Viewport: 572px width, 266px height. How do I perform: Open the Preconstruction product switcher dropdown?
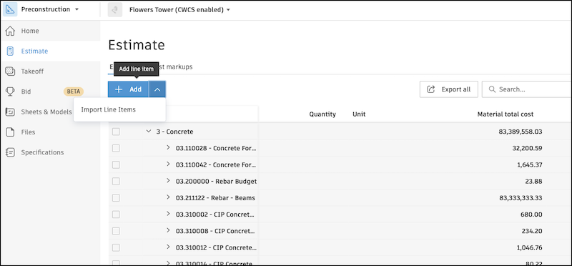point(50,9)
